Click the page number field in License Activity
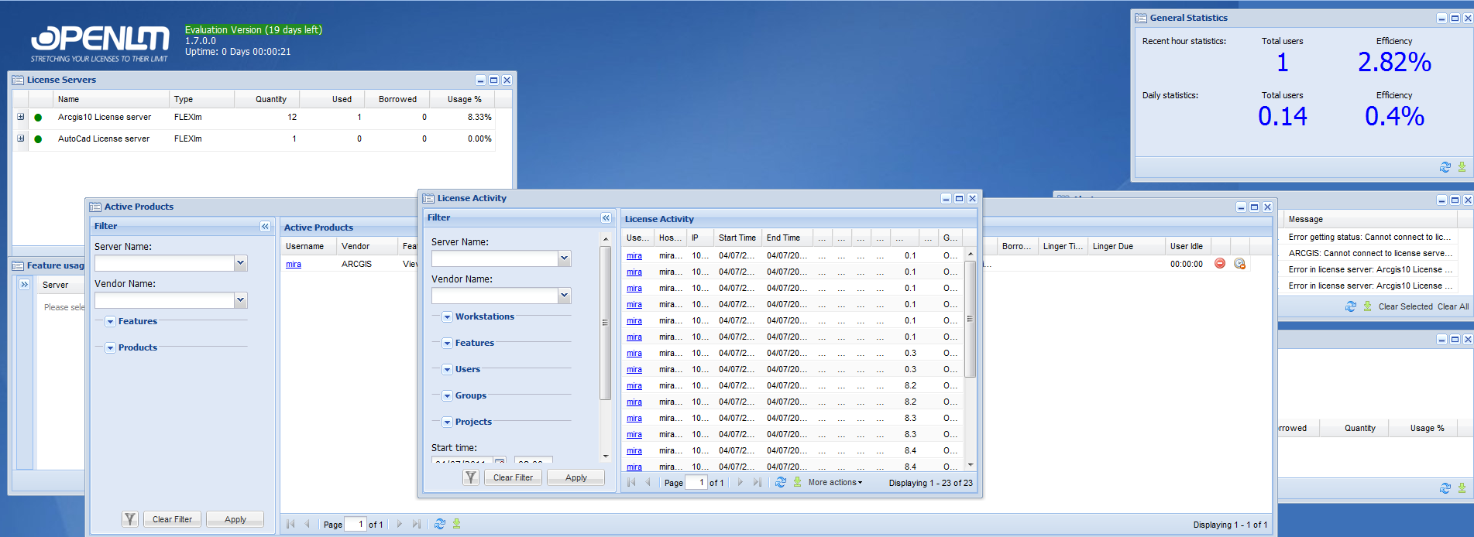The height and width of the screenshot is (537, 1474). 696,482
